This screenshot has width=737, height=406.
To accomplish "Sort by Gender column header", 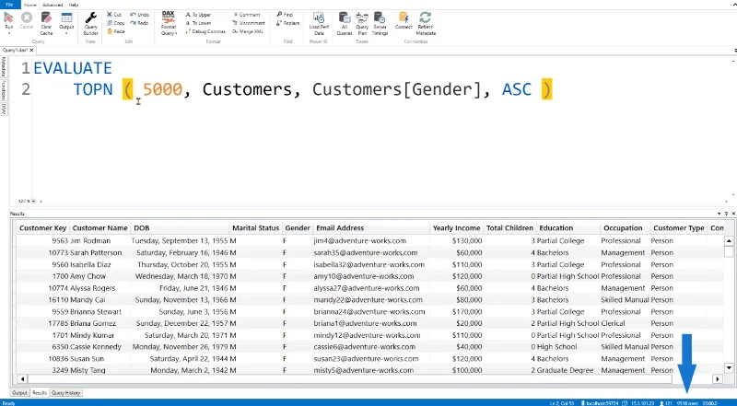I will [x=298, y=228].
